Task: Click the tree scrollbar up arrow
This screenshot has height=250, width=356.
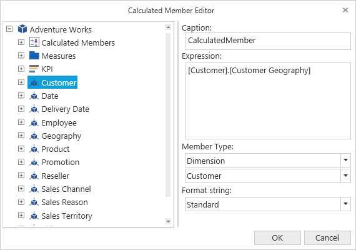Action: coord(168,27)
